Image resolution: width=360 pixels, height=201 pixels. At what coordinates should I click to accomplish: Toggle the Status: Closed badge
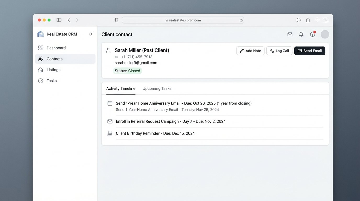(x=127, y=71)
